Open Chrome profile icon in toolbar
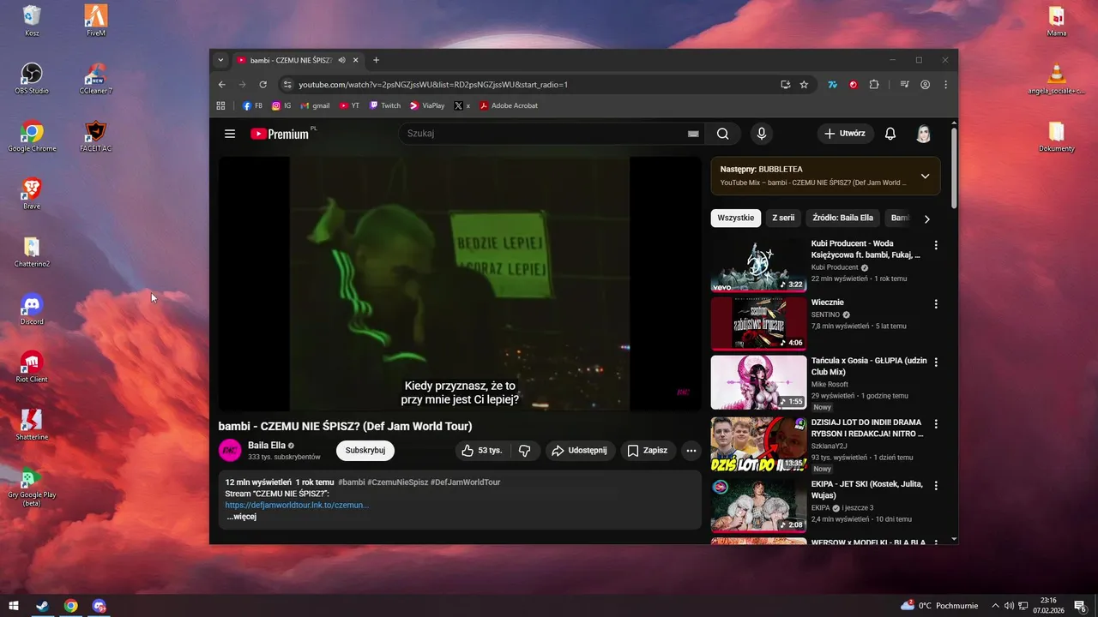Screen dimensions: 1098x617 point(926,85)
